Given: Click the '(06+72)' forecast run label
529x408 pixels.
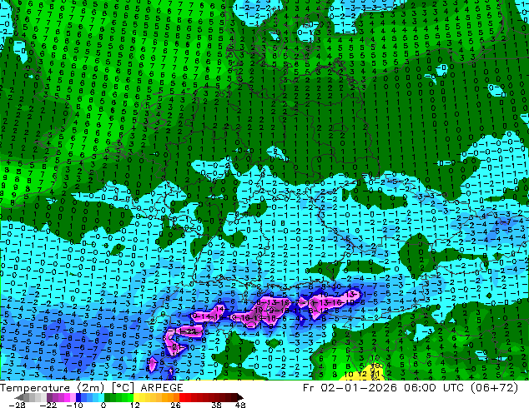Looking at the screenshot, I should (x=494, y=388).
